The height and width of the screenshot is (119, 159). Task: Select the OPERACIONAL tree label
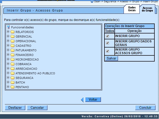coord(26,41)
